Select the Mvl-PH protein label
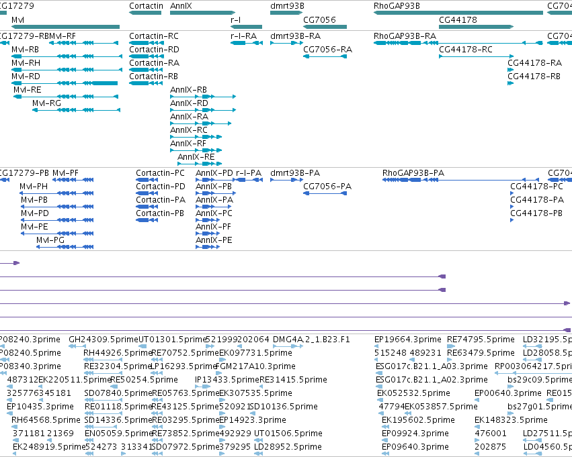The width and height of the screenshot is (572, 457). click(x=34, y=186)
